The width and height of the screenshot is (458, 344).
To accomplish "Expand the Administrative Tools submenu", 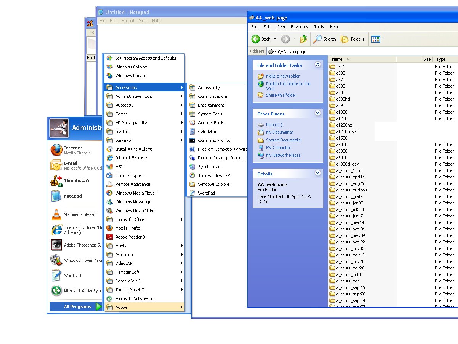I will pos(144,96).
